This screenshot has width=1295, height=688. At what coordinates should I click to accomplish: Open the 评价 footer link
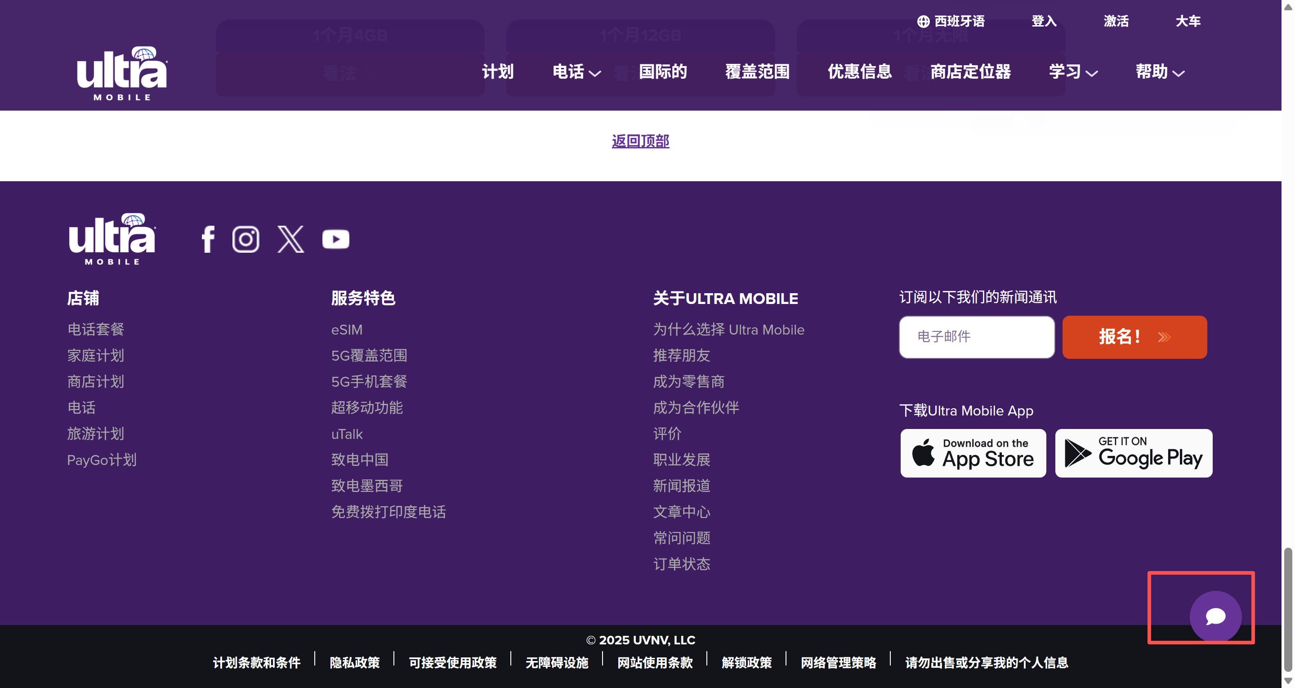click(667, 434)
